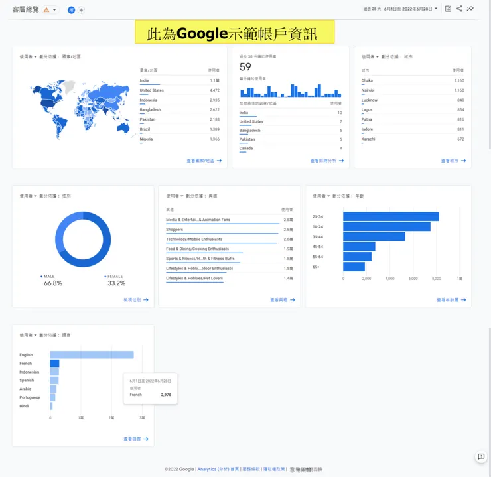Open the feedback icon at bottom right
Image resolution: width=491 pixels, height=477 pixels.
(481, 456)
